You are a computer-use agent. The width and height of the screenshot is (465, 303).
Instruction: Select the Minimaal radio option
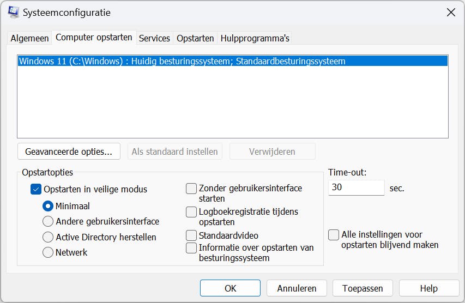pos(48,207)
